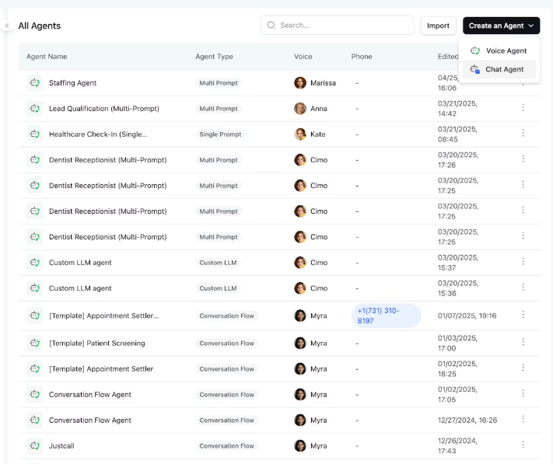Image resolution: width=553 pixels, height=464 pixels.
Task: Click the agent icon beside Healthcare Check-In
Action: (x=34, y=134)
